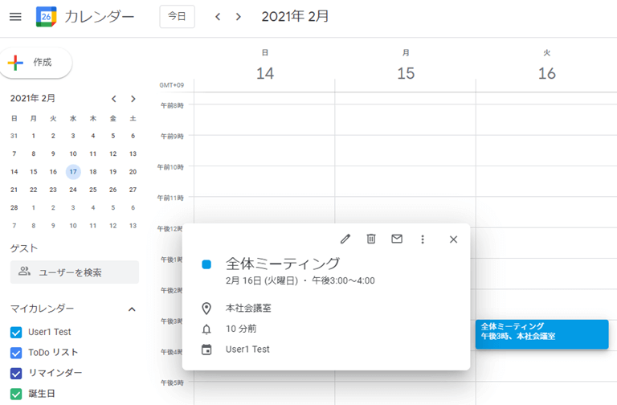Go to today with 今日 button
Image resolution: width=617 pixels, height=405 pixels.
click(x=177, y=17)
